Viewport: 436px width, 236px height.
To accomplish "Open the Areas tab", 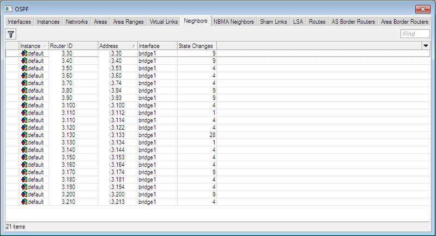I will coord(100,22).
